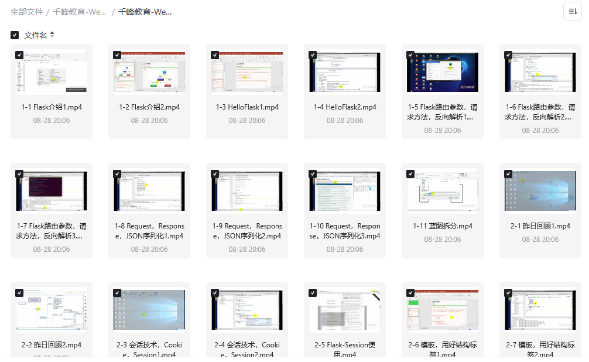
Task: Uncheck the 2-1 昨日回顾1.mp4 checkbox
Action: [508, 174]
